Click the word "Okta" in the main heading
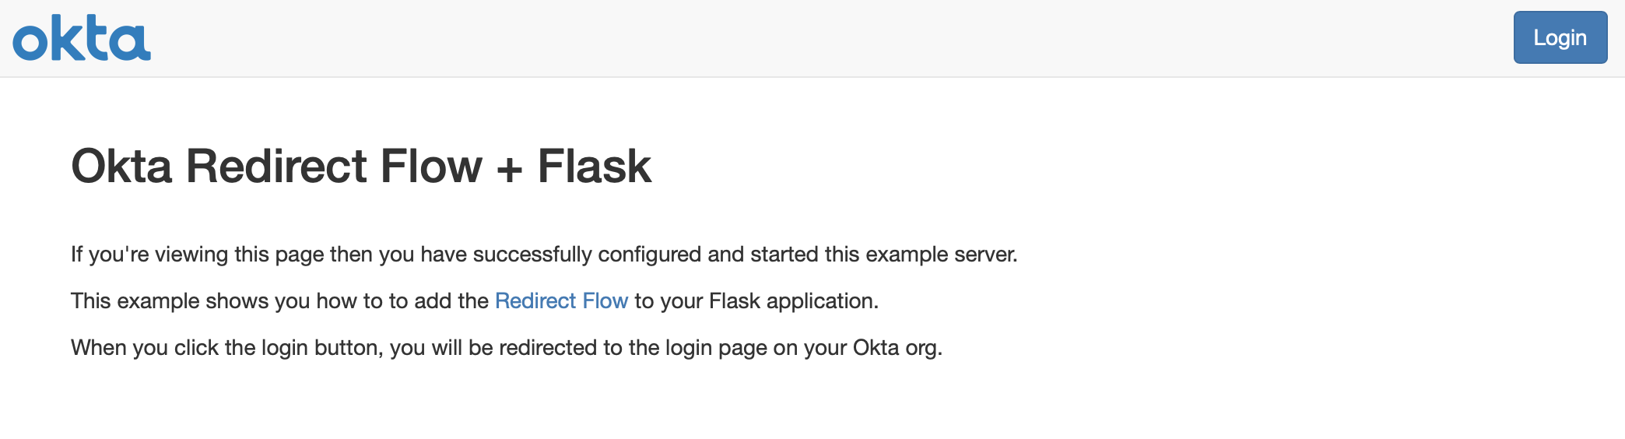 (x=121, y=167)
